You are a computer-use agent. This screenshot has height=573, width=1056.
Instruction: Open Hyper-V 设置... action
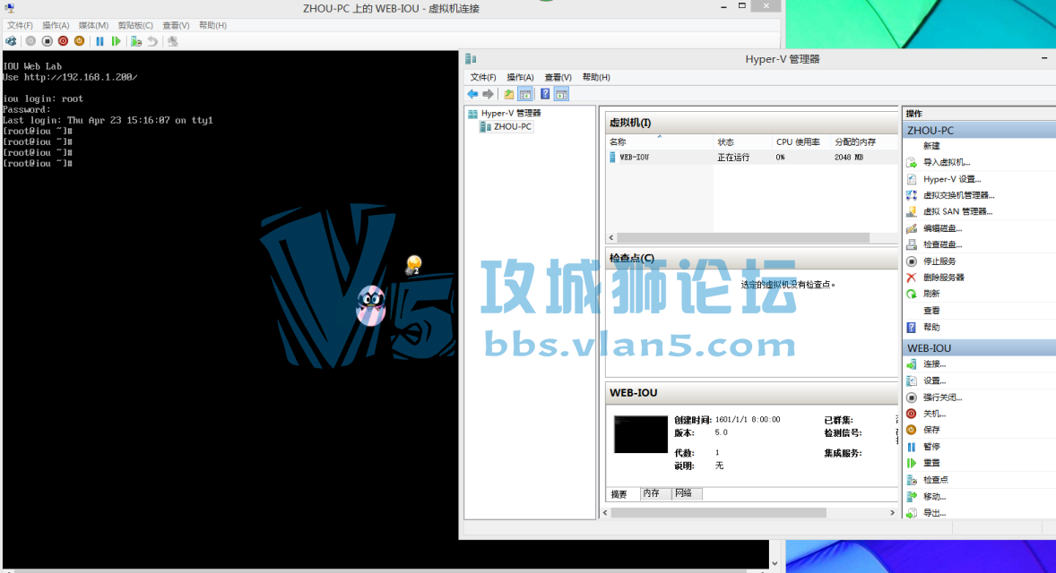pos(952,179)
